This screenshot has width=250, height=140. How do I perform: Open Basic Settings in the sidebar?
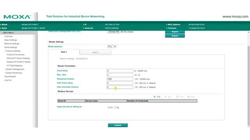click(x=11, y=40)
